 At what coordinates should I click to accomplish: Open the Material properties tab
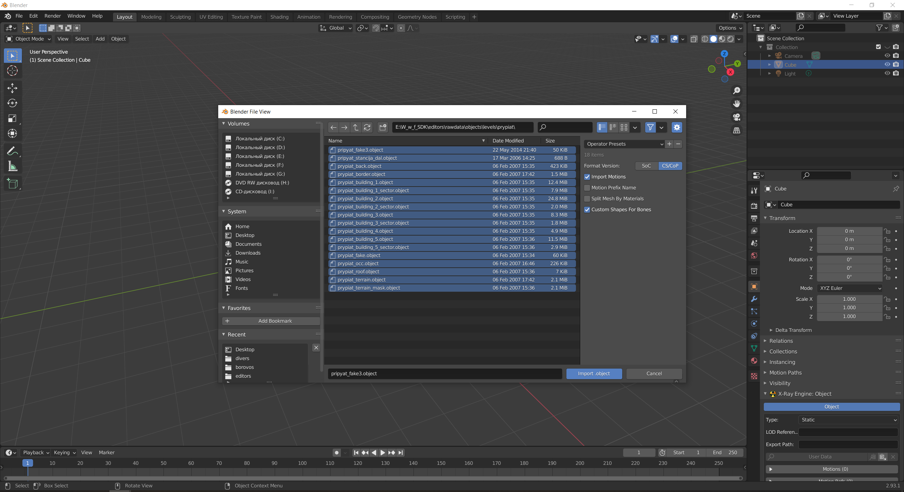click(x=754, y=360)
